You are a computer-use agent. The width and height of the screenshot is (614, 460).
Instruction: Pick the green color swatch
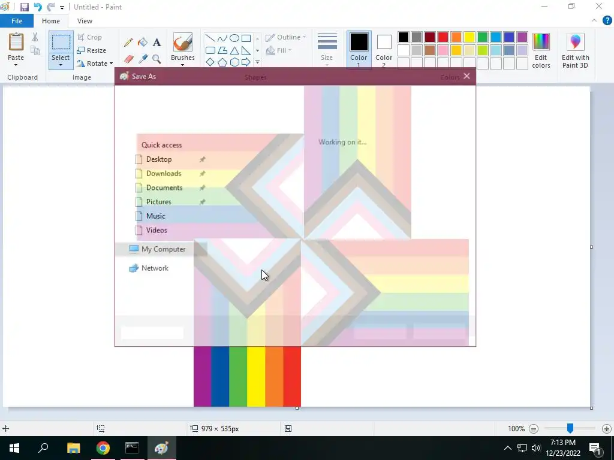pyautogui.click(x=483, y=37)
